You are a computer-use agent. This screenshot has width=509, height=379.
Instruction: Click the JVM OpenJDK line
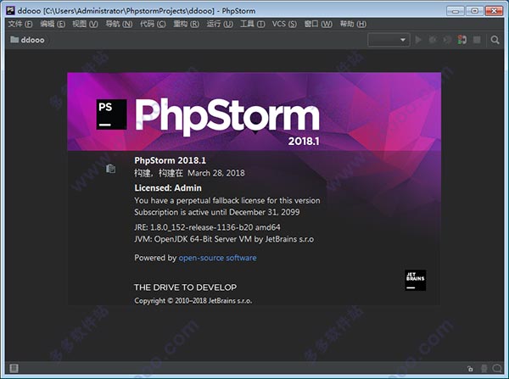(x=224, y=239)
